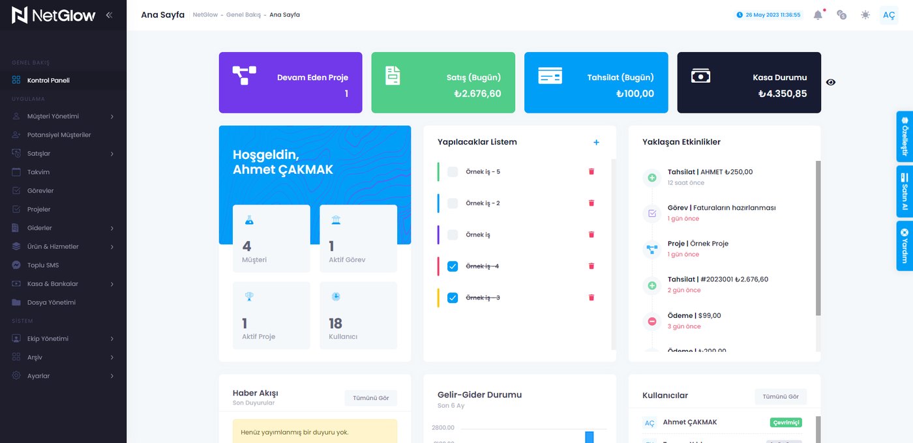Click the Yaklaşan Etkinlikler scrollbar
The height and width of the screenshot is (443, 913).
click(x=818, y=238)
